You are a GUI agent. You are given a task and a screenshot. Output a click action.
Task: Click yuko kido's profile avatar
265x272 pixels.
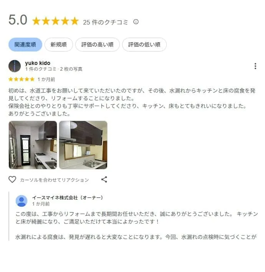(15, 66)
